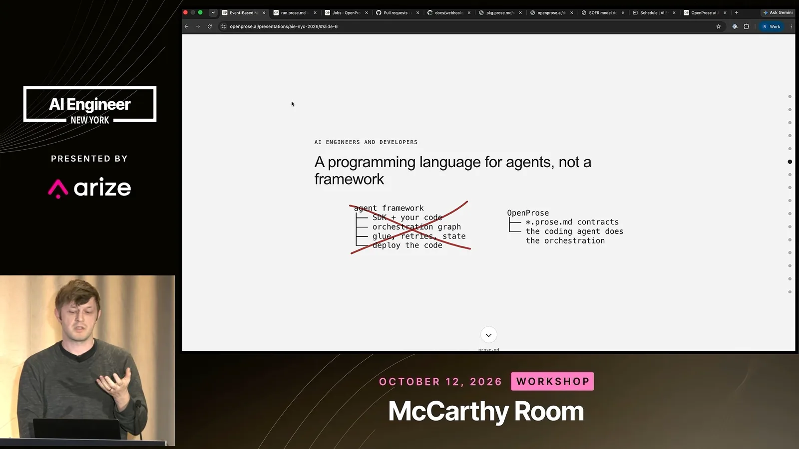
Task: Go to the fifth slide navigation dot
Action: (x=790, y=149)
